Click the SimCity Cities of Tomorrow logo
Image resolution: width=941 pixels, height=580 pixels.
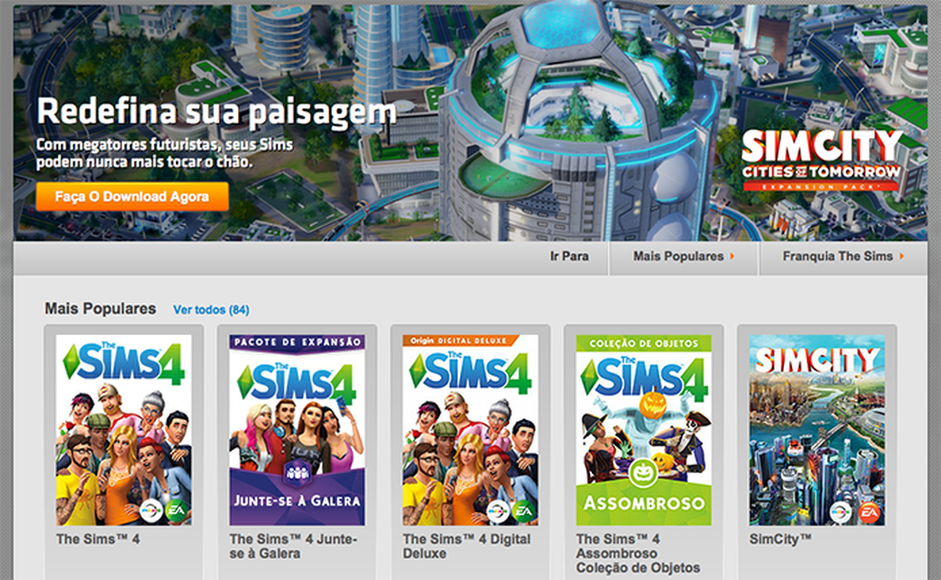coord(822,160)
